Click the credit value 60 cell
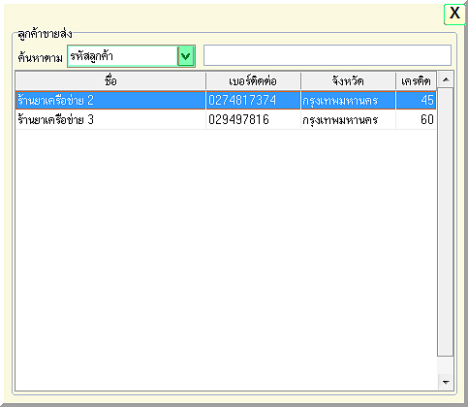The image size is (468, 407). [416, 120]
